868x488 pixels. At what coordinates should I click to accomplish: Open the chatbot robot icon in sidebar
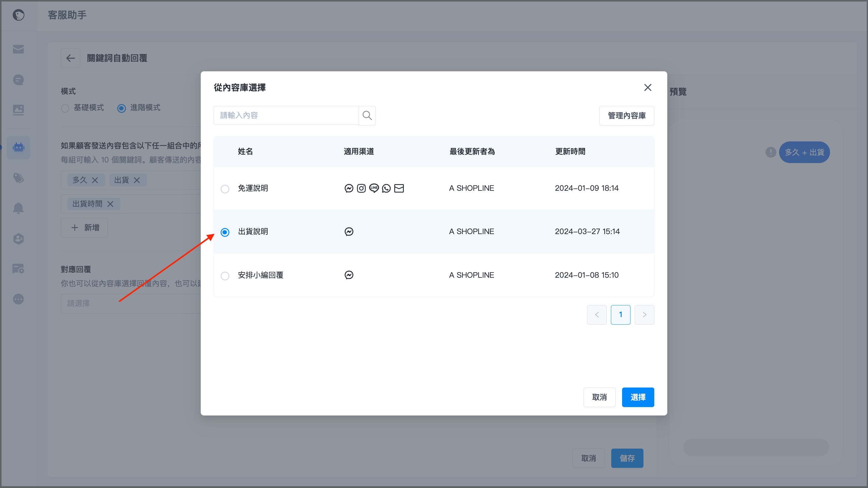18,147
